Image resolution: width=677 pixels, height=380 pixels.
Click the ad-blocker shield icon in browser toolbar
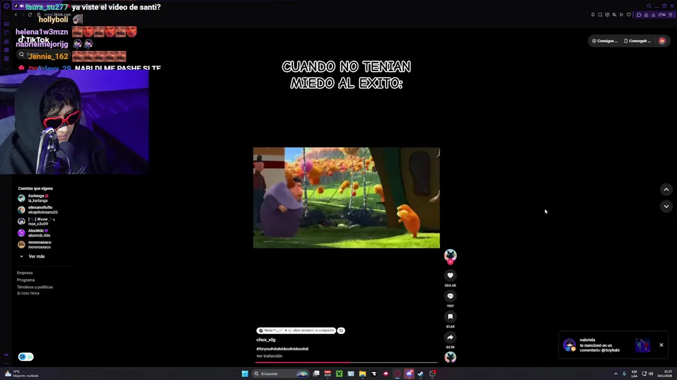607,15
